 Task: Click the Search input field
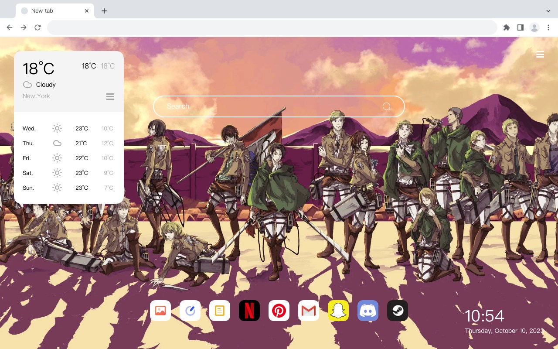tap(279, 106)
